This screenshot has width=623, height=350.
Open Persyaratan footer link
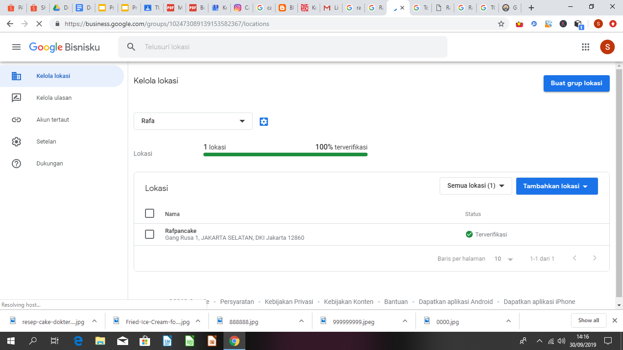tap(237, 302)
